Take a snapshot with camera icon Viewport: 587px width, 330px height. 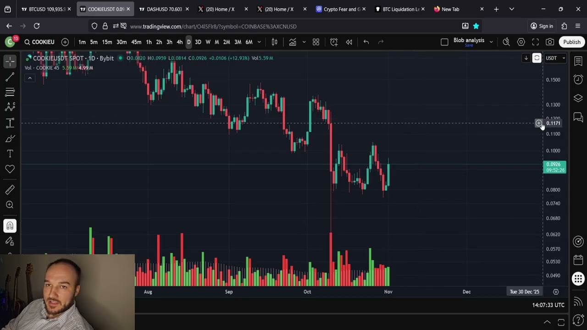[550, 42]
